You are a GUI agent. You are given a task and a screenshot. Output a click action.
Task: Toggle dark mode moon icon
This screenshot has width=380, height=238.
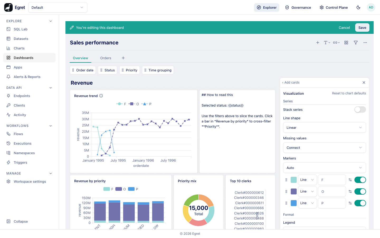pyautogui.click(x=358, y=7)
